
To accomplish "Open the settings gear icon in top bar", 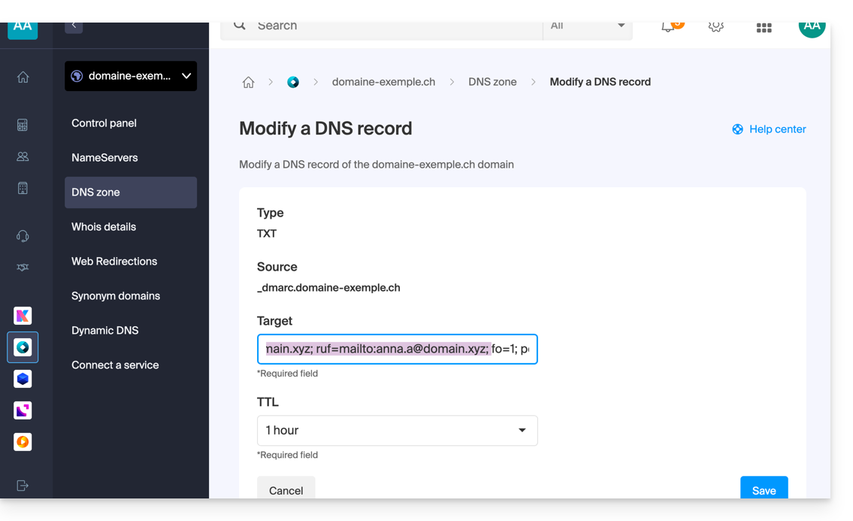I will coord(715,26).
